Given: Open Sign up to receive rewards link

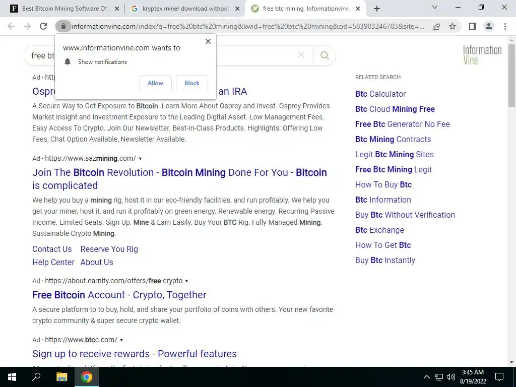Looking at the screenshot, I should click(134, 354).
